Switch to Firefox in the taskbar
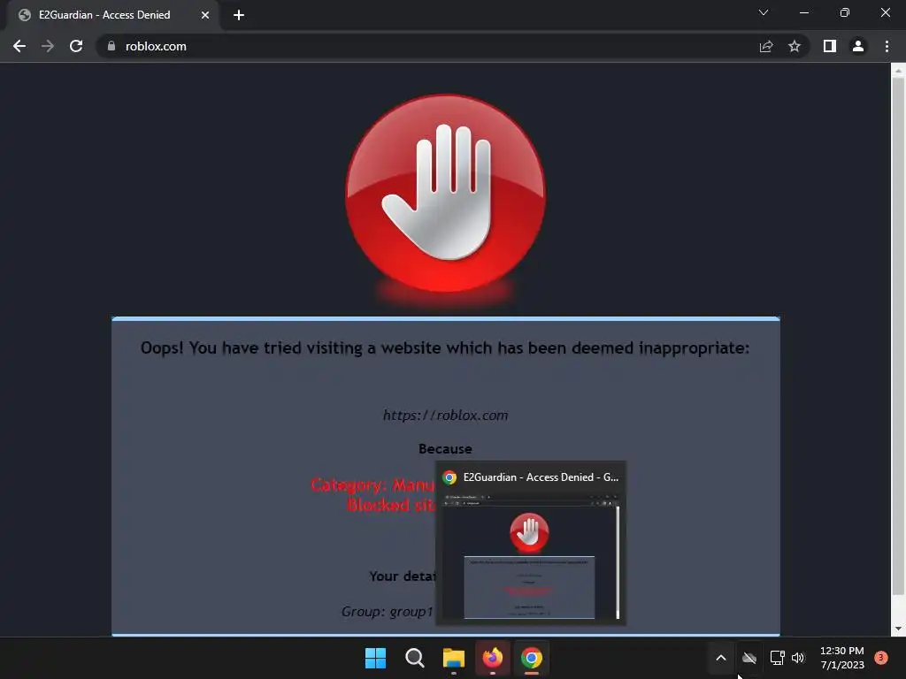906x679 pixels. 492,658
